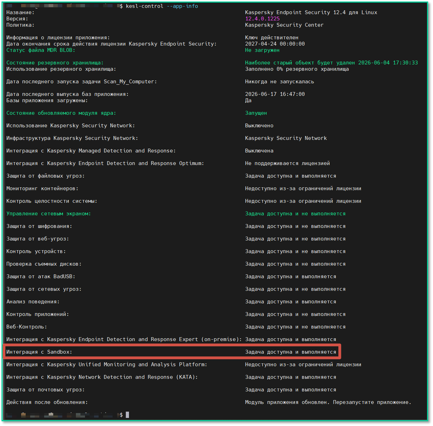Screen dimensions: 433x426
Task: Click the Анализ поведения: label
Action: click(x=33, y=302)
